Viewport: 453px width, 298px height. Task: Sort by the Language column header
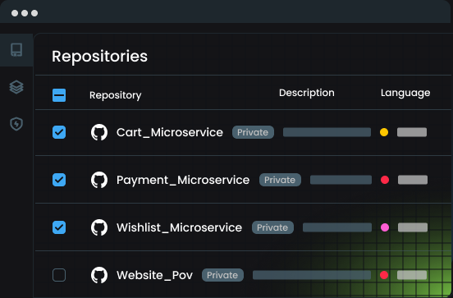click(405, 93)
